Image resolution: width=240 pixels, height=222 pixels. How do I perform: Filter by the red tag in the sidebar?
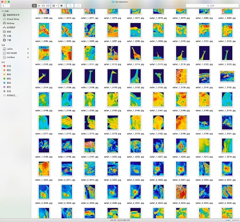(7, 66)
